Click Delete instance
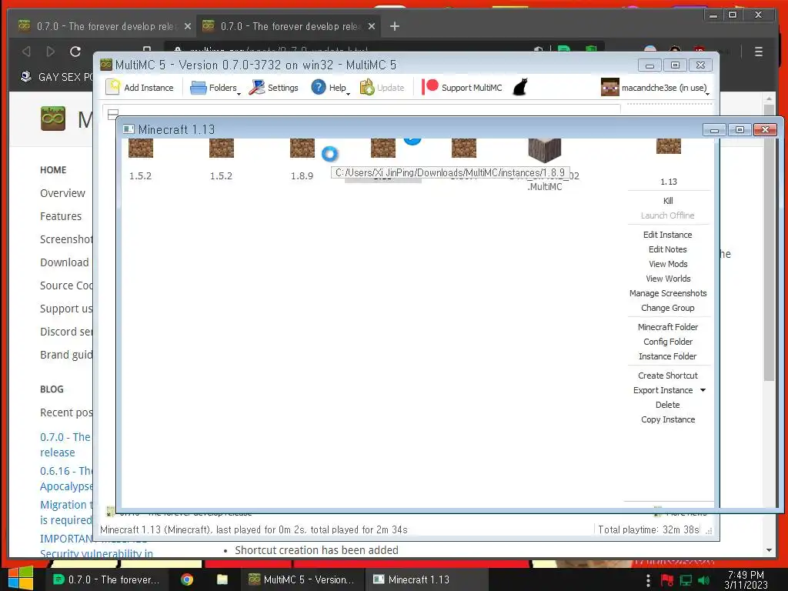The height and width of the screenshot is (591, 788). [667, 405]
